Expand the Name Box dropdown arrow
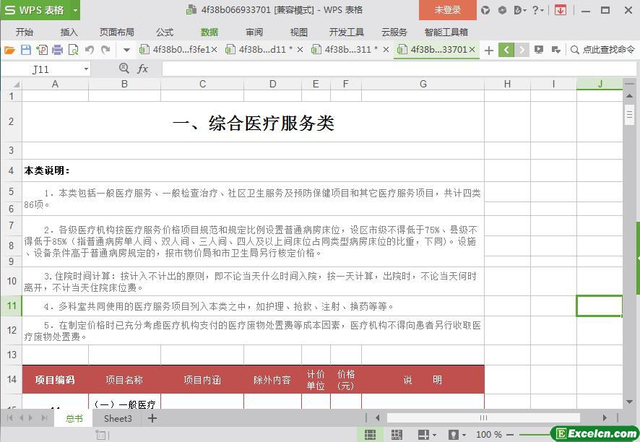This screenshot has width=640, height=442. 86,69
